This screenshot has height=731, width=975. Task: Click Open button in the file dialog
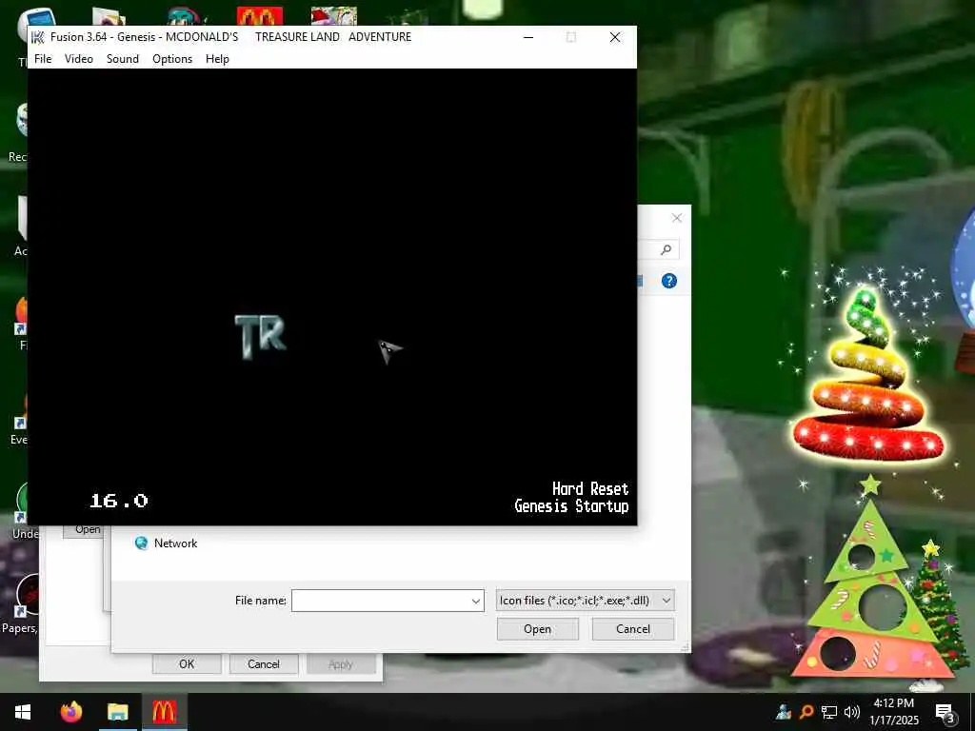pos(538,629)
